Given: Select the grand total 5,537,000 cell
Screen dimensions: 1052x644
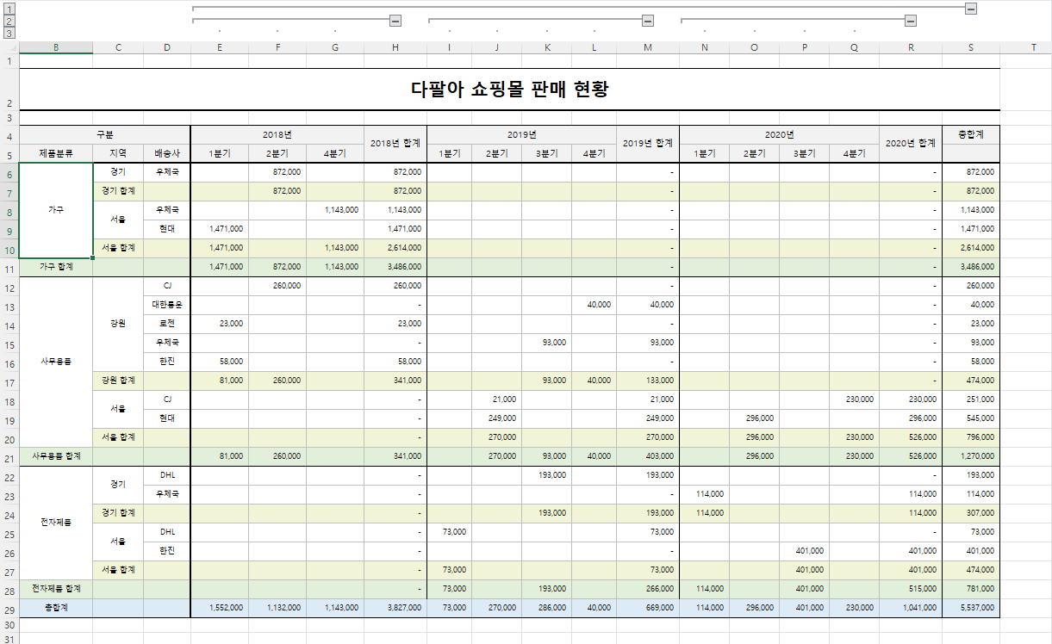Looking at the screenshot, I should tap(971, 608).
